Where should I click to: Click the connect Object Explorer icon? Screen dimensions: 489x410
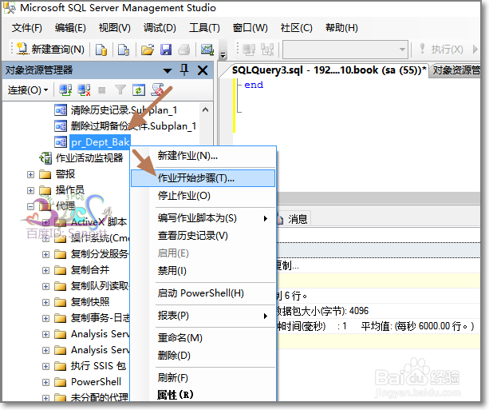65,90
